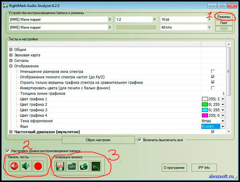Select the "Толщина линии графиков" row
Screen dimensions: 240x182
click(x=118, y=93)
